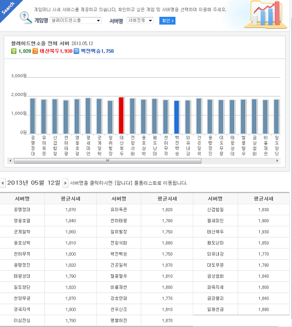
Task: Click the 1,860 price next to 군계일학
Action: [x=71, y=232]
